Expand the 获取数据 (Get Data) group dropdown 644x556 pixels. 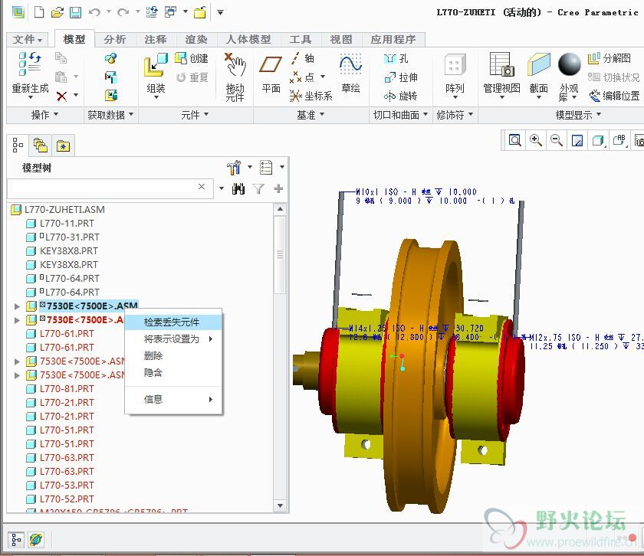pos(110,115)
